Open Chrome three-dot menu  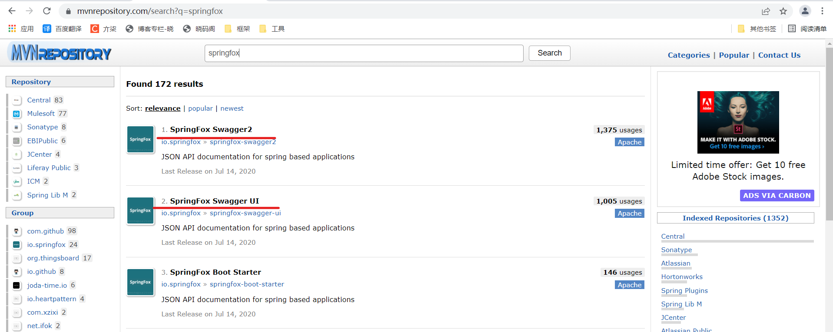pyautogui.click(x=822, y=11)
